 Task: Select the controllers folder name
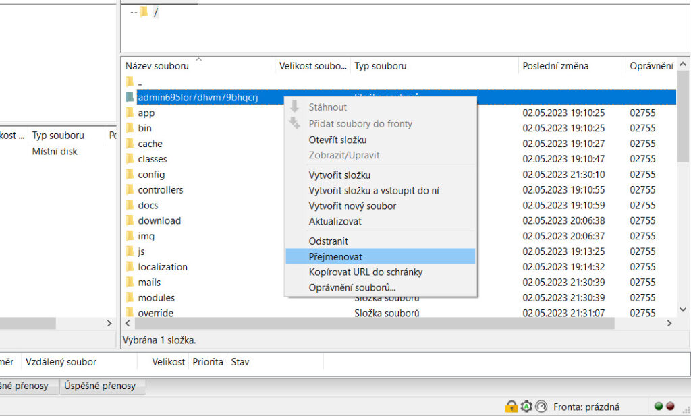click(161, 189)
